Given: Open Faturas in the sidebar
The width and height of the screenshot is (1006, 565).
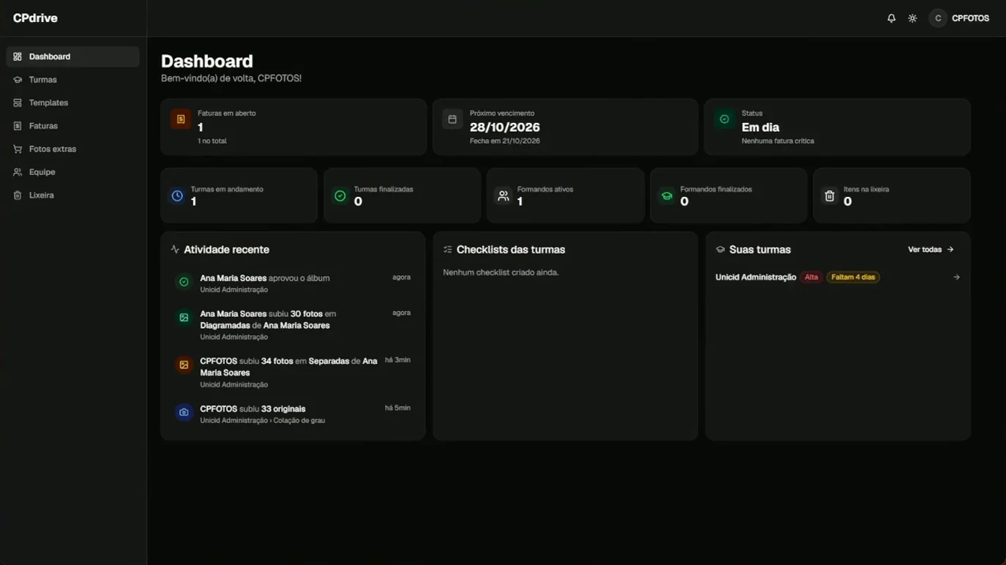Looking at the screenshot, I should coord(72,126).
